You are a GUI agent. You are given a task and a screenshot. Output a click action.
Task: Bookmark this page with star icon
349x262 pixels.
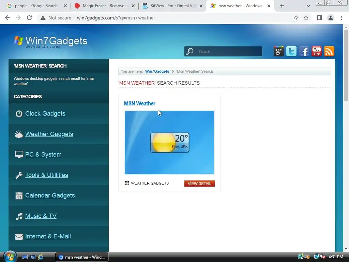(x=306, y=18)
